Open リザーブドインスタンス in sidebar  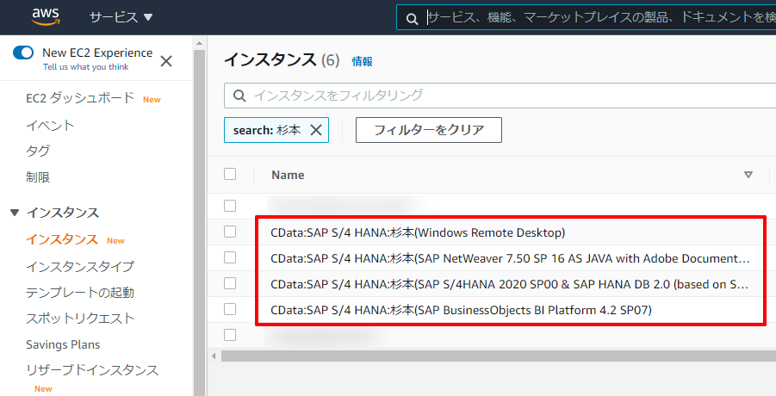pos(92,370)
